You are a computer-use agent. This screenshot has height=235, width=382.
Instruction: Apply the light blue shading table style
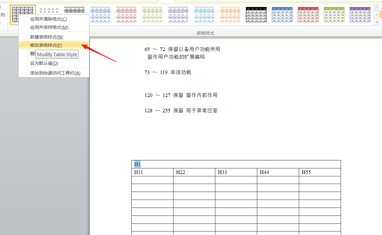[100, 15]
